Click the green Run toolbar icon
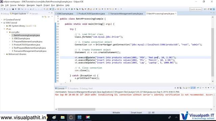 click(72, 9)
